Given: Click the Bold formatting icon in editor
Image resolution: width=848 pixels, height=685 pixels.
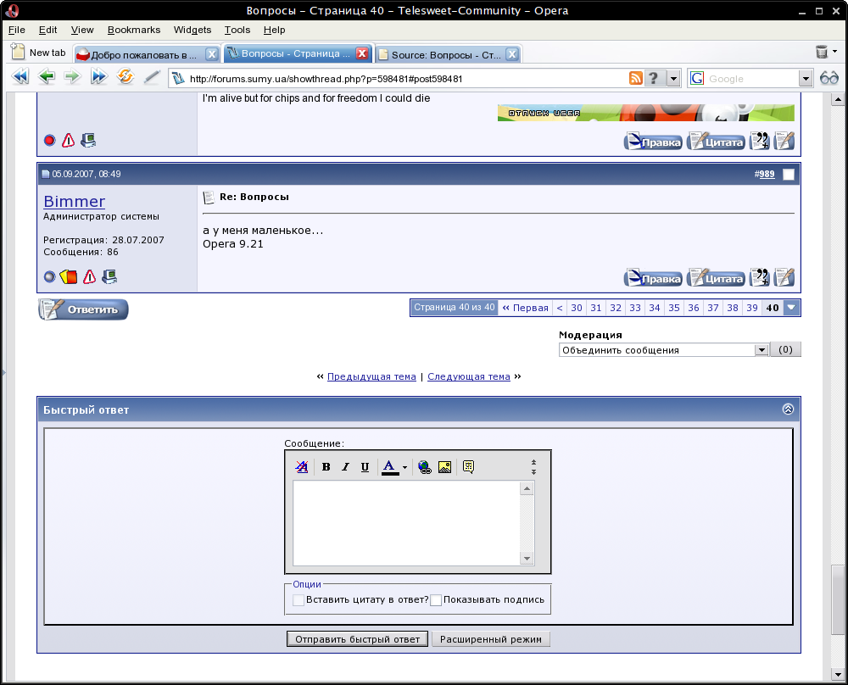Looking at the screenshot, I should point(326,467).
